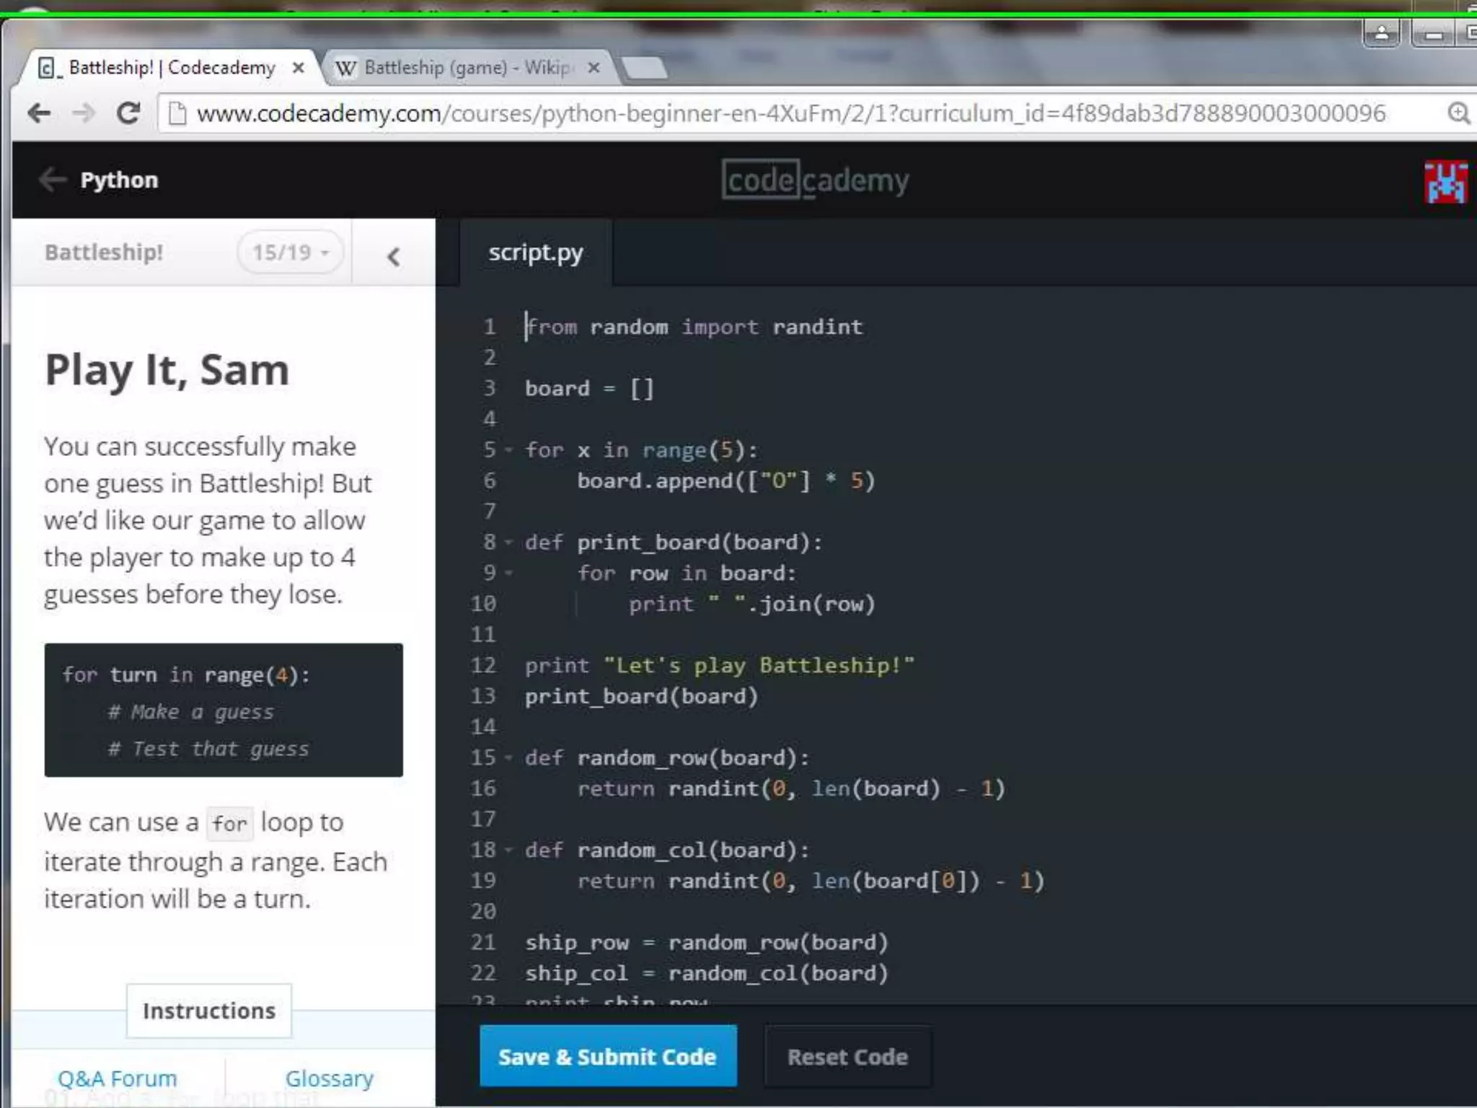Close the Battleship Codecademy tab
Image resolution: width=1477 pixels, height=1108 pixels.
298,68
